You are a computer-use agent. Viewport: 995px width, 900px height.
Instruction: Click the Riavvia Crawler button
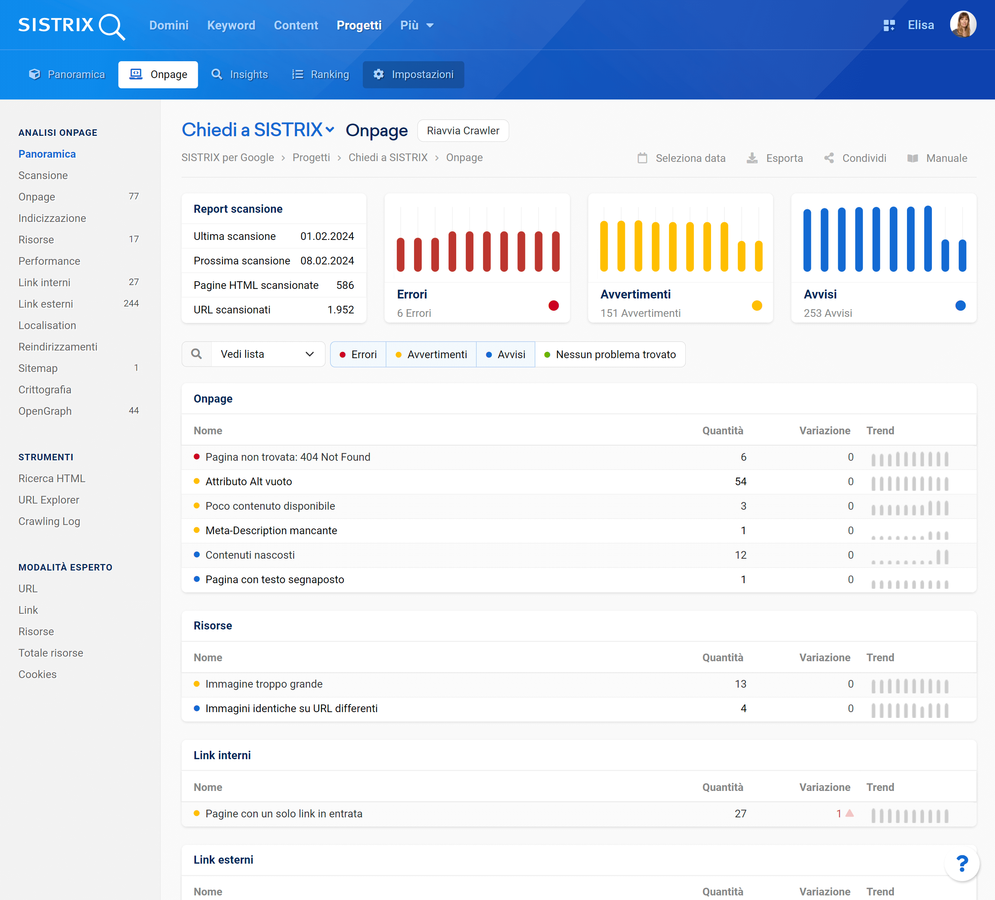[x=463, y=131]
